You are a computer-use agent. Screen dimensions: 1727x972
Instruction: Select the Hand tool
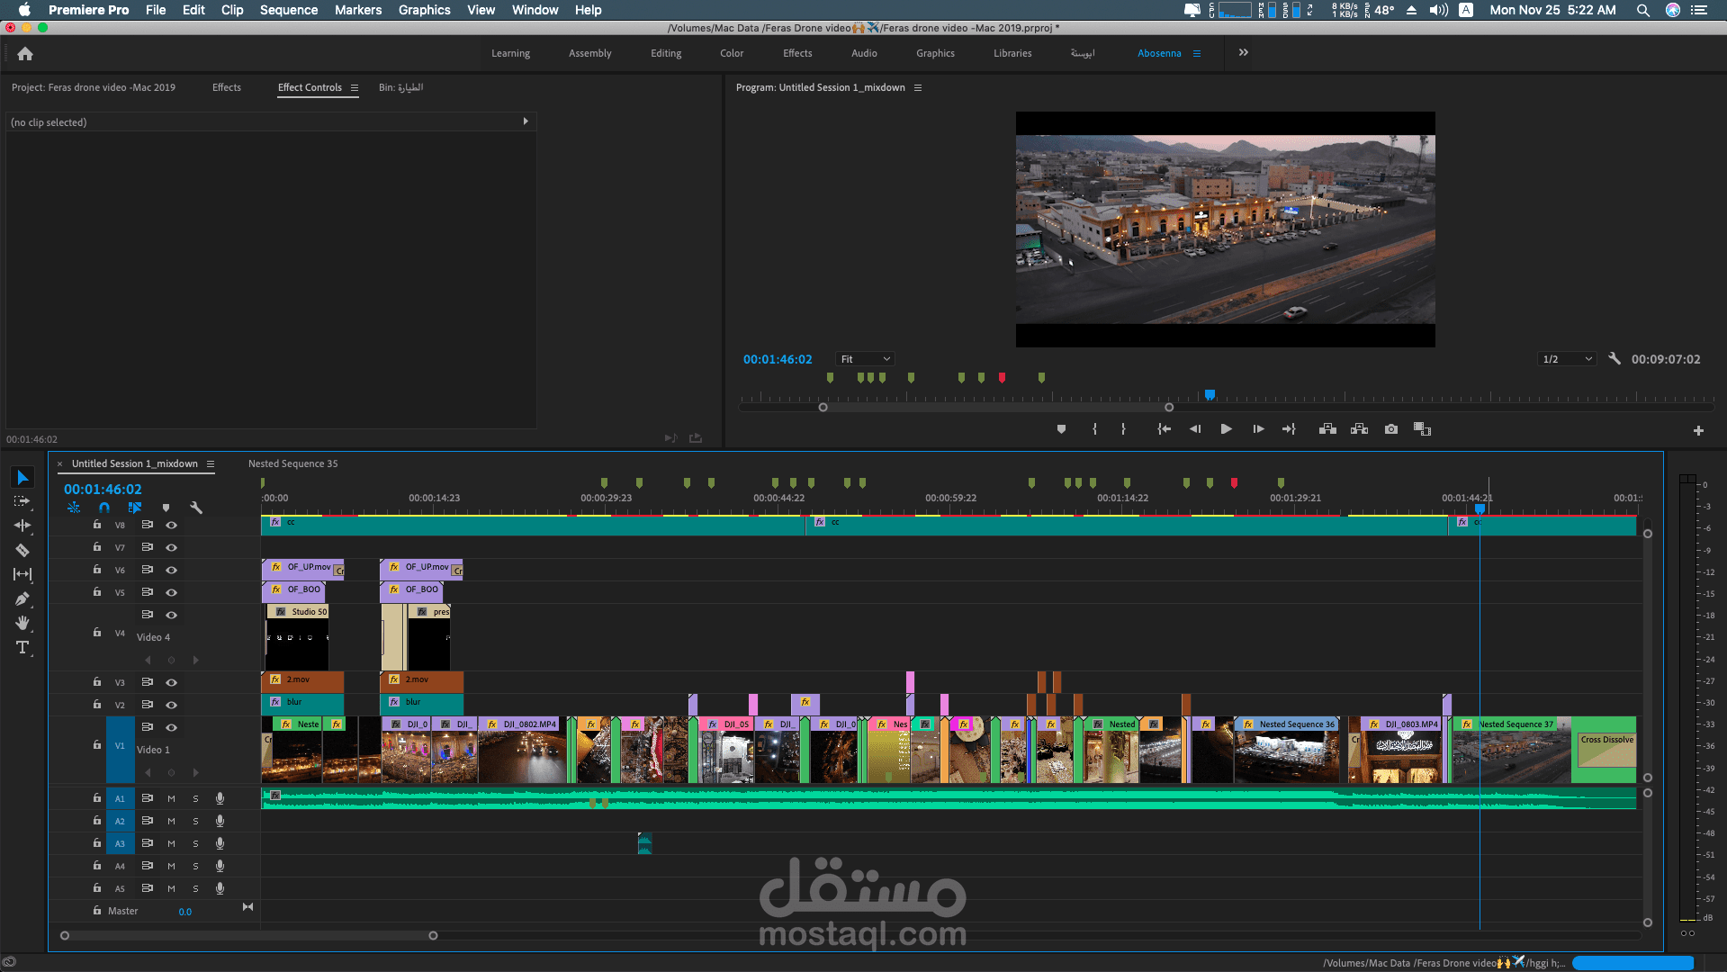click(x=22, y=623)
